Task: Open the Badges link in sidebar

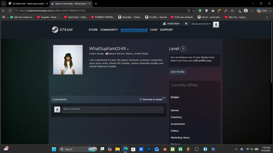Action: point(175,97)
